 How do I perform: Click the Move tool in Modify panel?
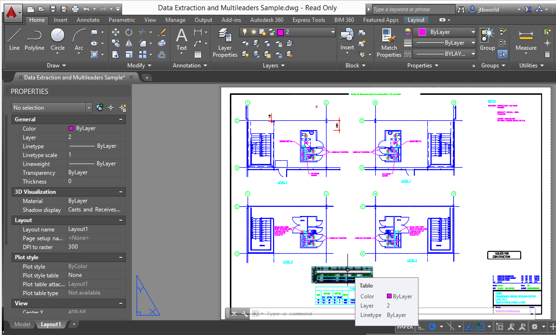point(116,33)
